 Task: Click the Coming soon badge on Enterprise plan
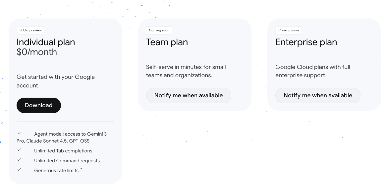288,30
